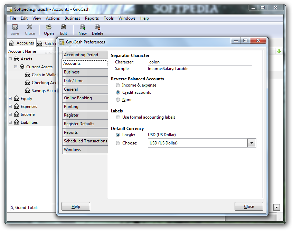Click the separator Character input field
The height and width of the screenshot is (231, 293).
(x=200, y=62)
